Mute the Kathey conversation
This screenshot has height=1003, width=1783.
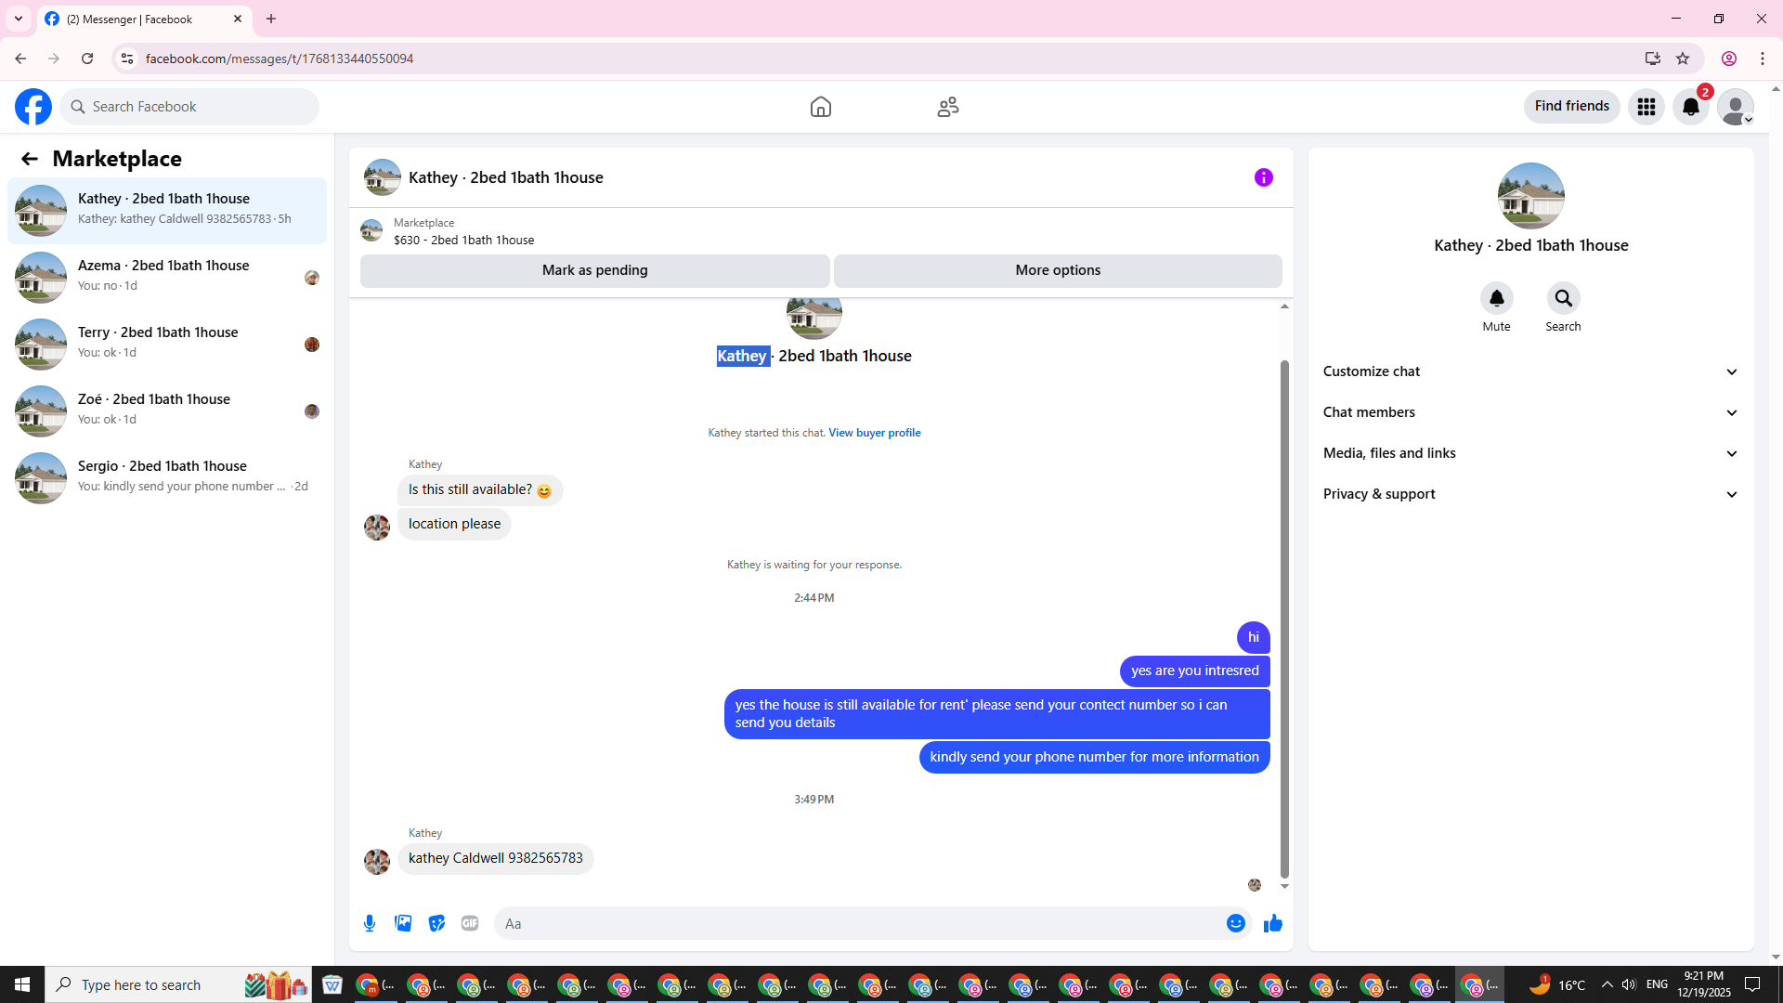[x=1496, y=299]
